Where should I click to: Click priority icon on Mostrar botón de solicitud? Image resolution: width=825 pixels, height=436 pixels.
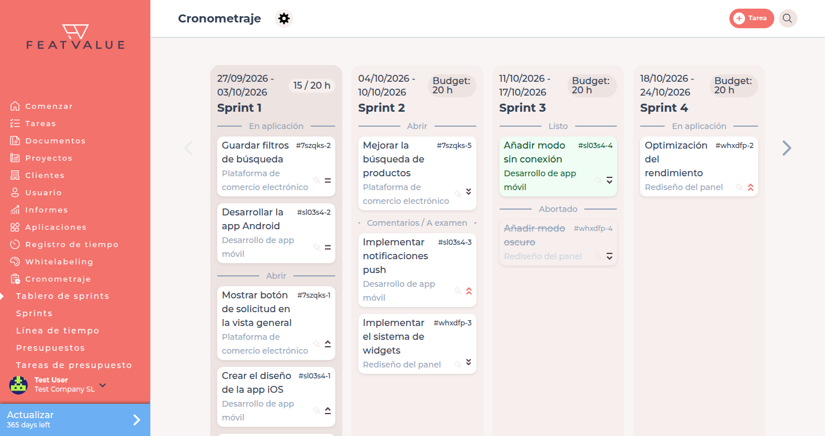[x=328, y=344]
